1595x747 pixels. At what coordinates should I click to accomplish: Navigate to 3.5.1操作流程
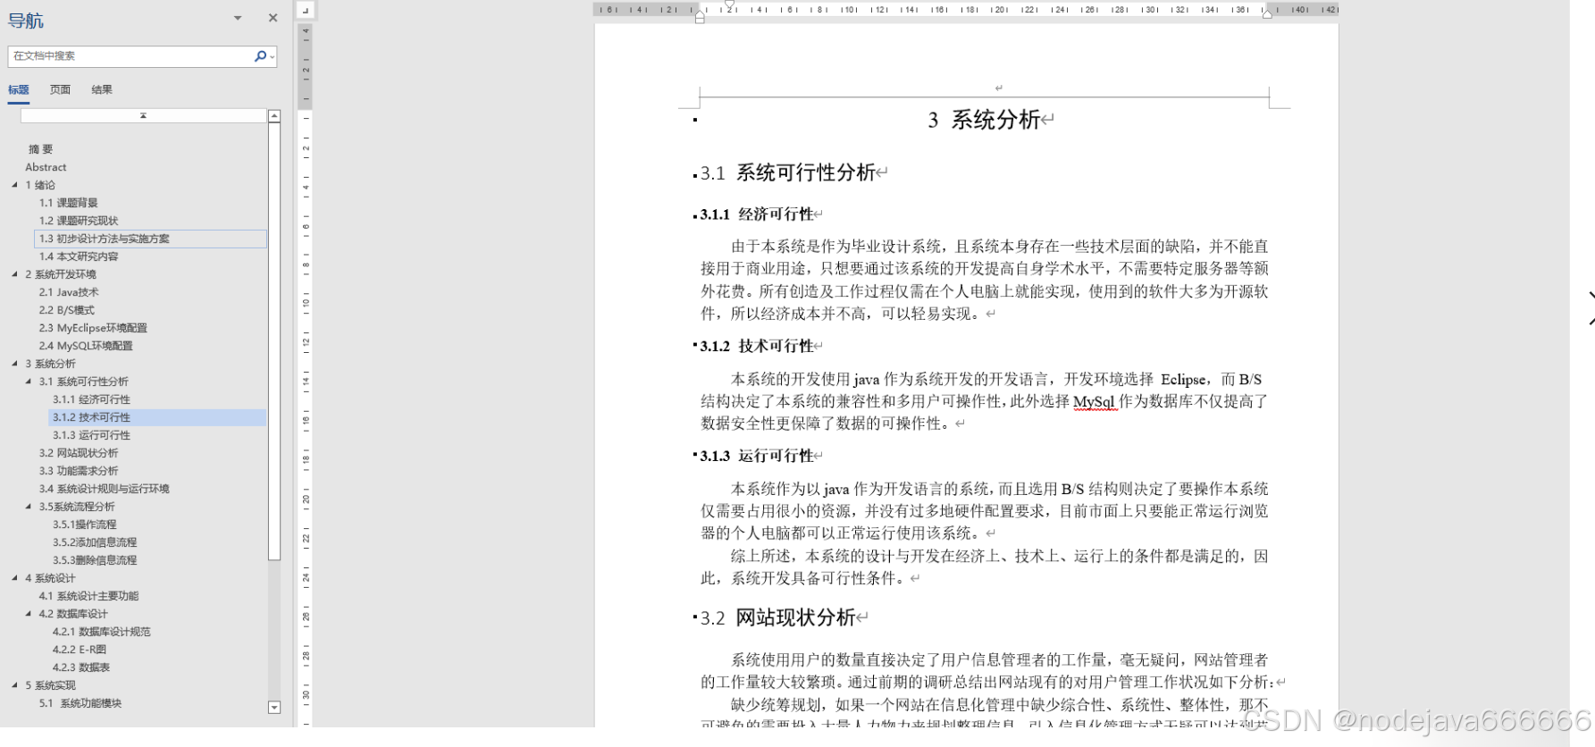84,525
